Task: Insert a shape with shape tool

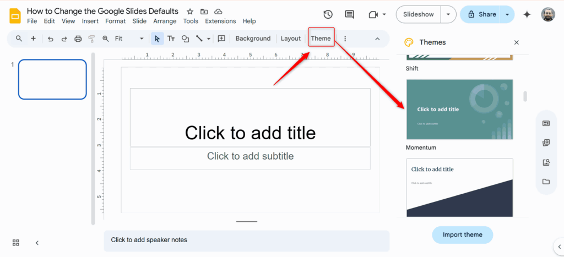Action: tap(186, 39)
